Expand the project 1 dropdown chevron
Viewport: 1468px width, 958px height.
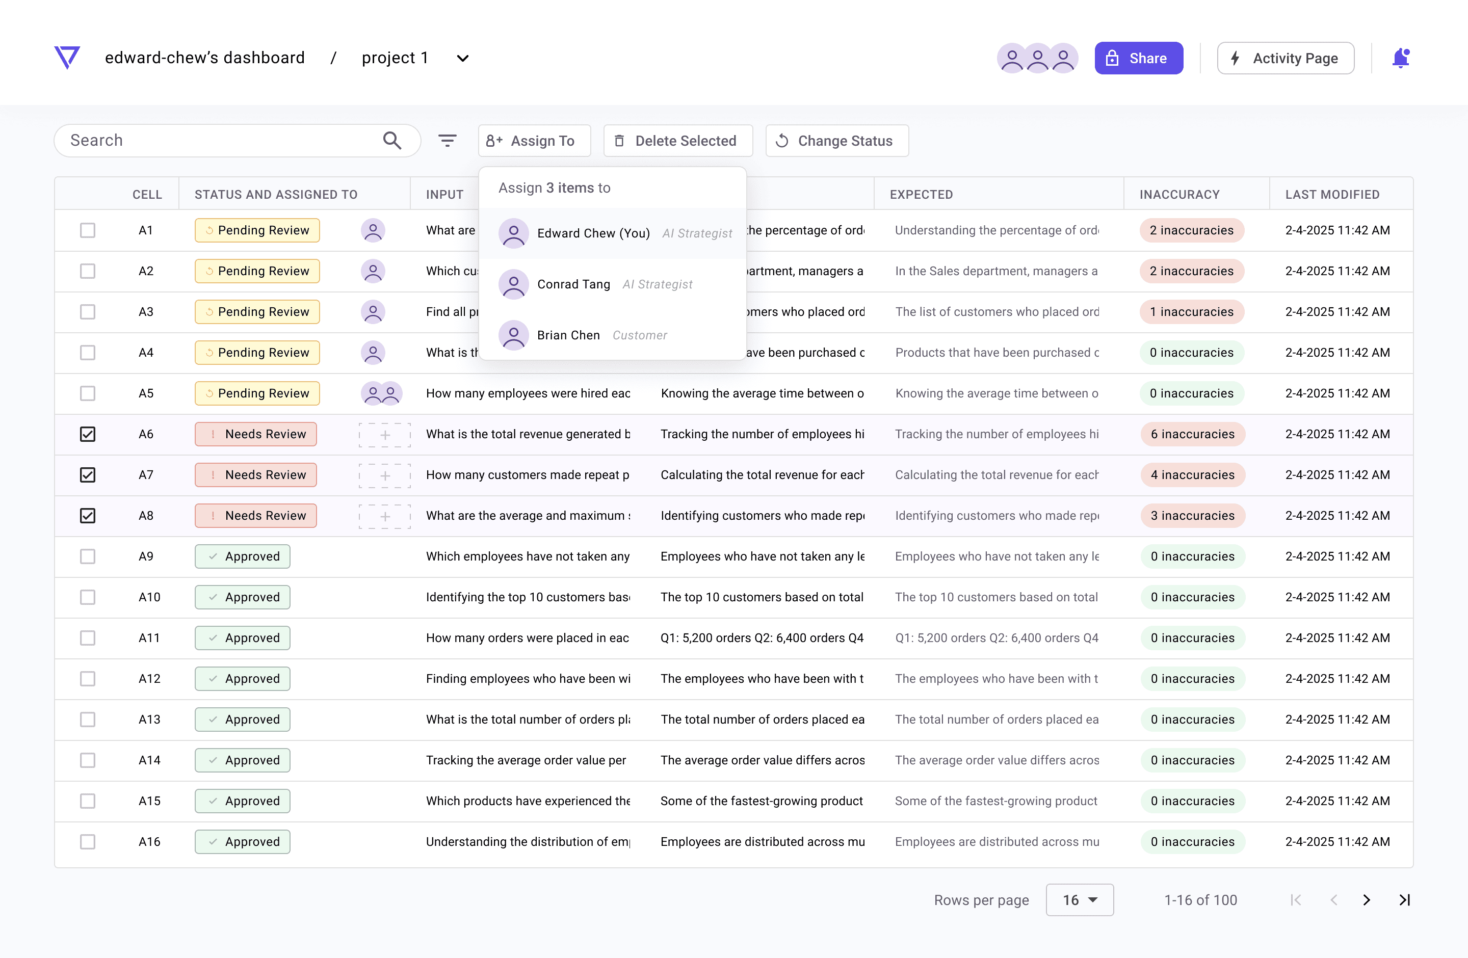463,58
